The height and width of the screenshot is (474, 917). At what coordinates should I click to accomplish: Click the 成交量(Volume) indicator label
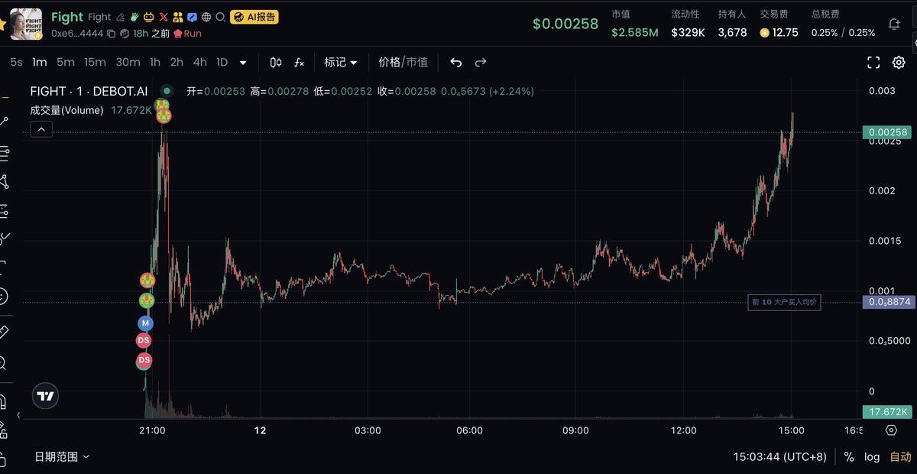click(66, 110)
